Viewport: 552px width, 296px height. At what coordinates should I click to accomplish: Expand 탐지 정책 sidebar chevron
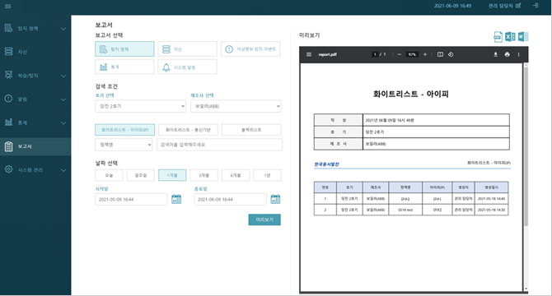[63, 29]
